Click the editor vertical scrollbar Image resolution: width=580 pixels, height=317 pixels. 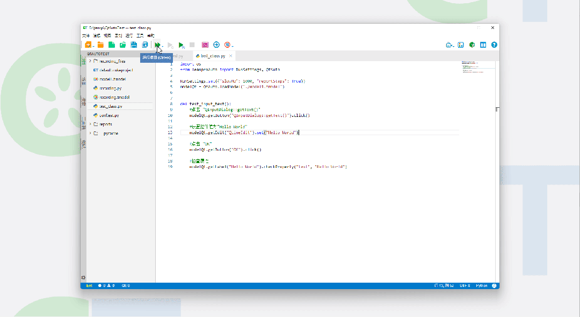point(497,172)
